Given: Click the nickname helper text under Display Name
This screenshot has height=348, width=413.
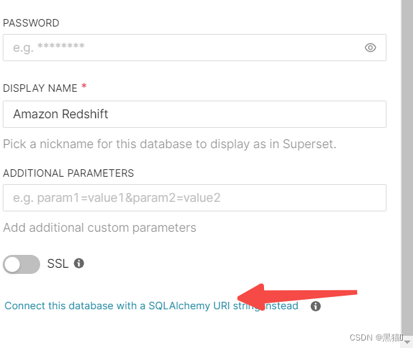Looking at the screenshot, I should [x=169, y=144].
